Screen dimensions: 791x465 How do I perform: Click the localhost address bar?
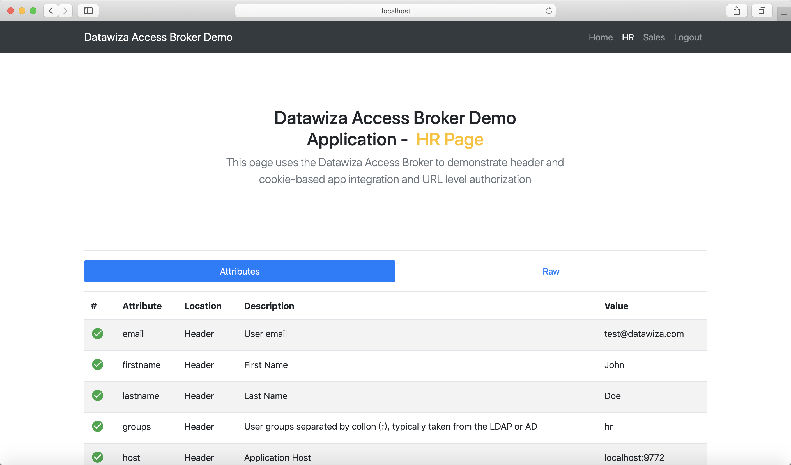point(395,11)
